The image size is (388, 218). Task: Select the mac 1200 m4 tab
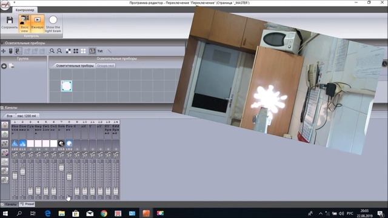27,116
